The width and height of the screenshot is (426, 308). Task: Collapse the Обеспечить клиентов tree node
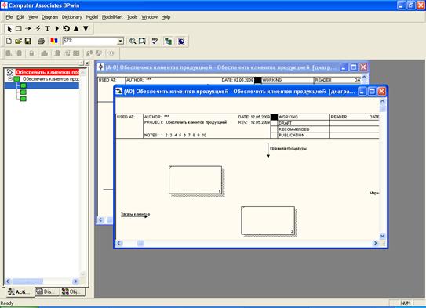click(10, 79)
